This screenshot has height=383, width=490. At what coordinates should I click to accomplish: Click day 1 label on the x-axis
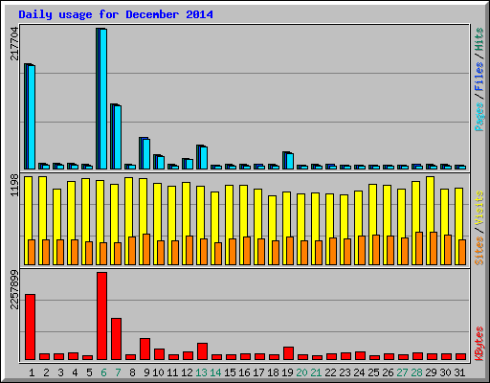click(32, 372)
